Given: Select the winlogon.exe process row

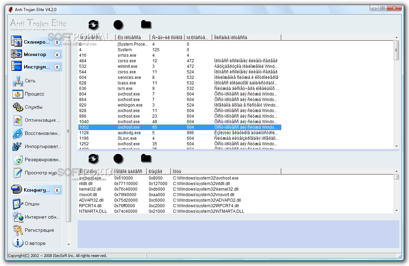Looking at the screenshot, I should 180,105.
